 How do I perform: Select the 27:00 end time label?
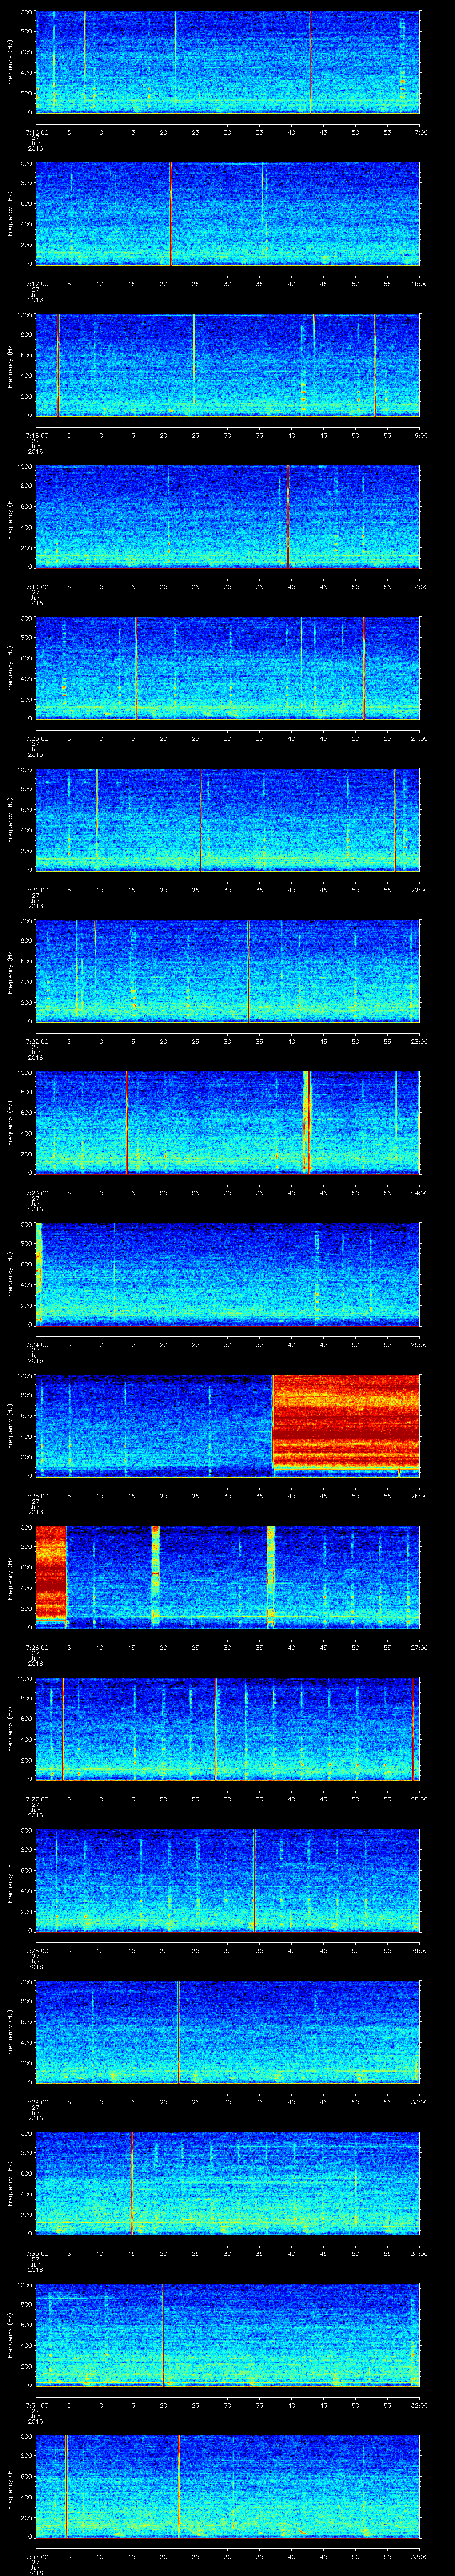coord(419,1648)
